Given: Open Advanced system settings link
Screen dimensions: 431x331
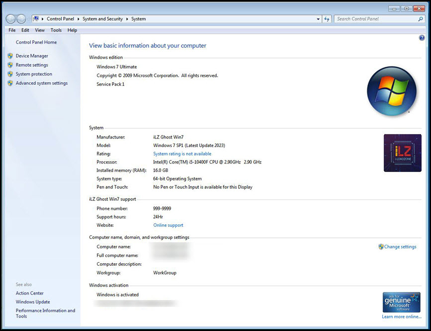Looking at the screenshot, I should [x=41, y=83].
